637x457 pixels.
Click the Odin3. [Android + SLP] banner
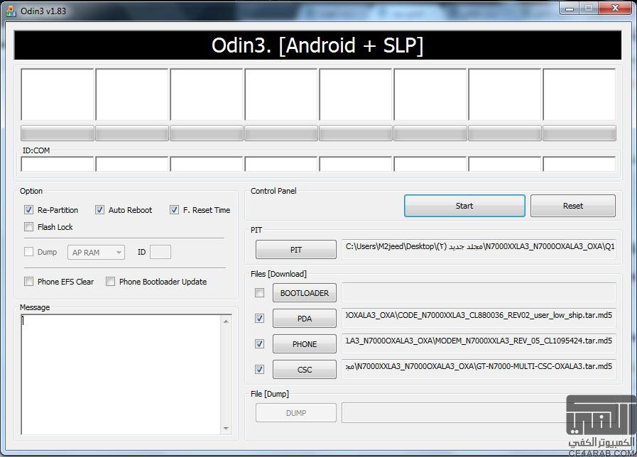(317, 45)
